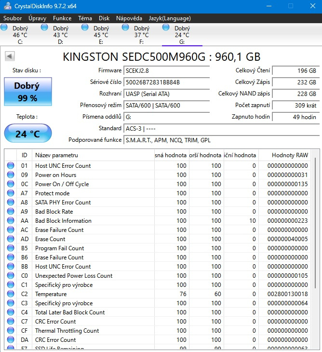Click the transfer mode field SATA/600 | SATA/600
Viewport: 322px width, 352px height.
point(166,105)
